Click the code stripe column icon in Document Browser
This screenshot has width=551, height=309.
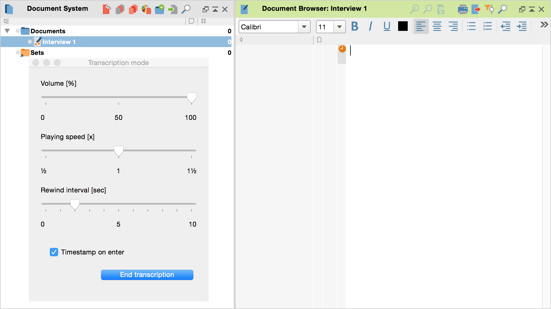[x=241, y=40]
